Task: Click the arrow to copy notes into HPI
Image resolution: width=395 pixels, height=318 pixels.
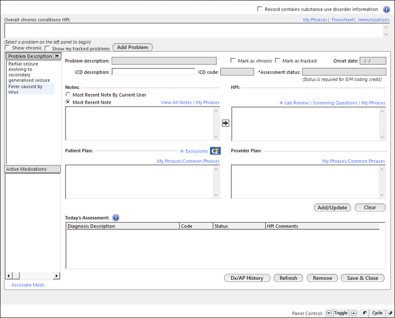Action: point(226,123)
